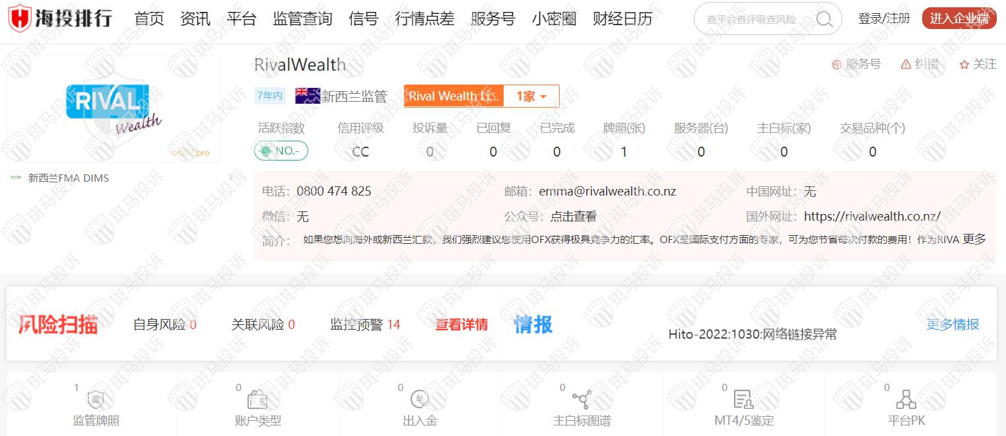Go to the 财经日历 menu item
This screenshot has width=1006, height=436.
coord(622,18)
